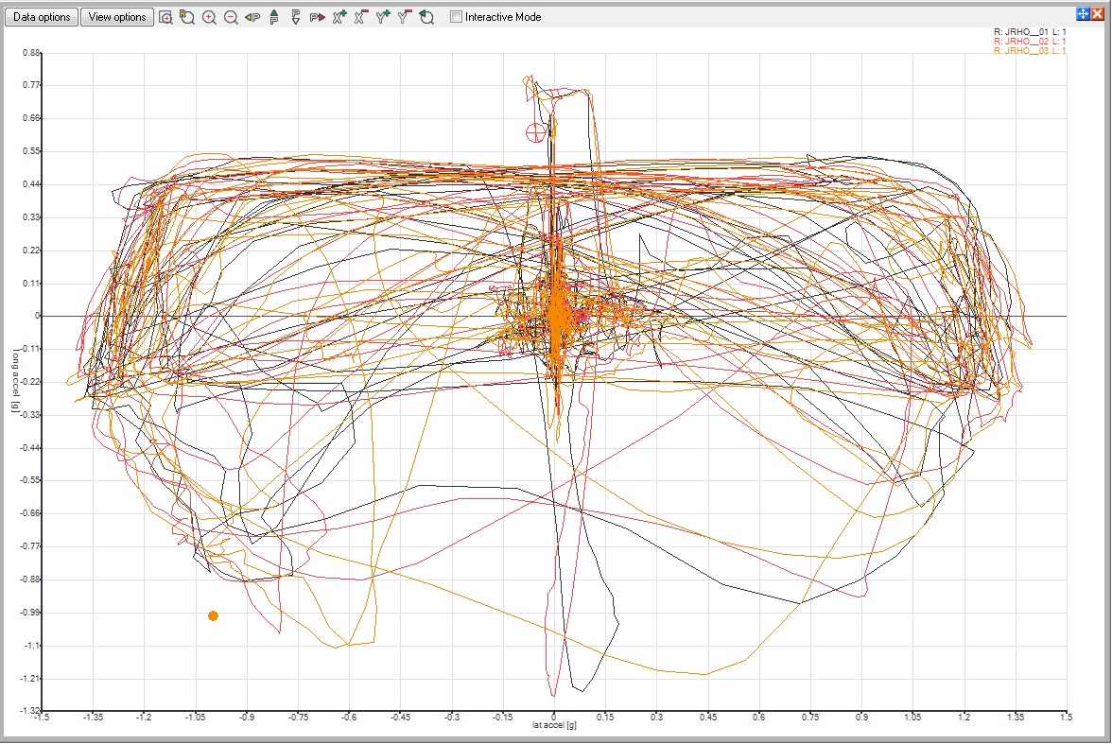This screenshot has height=744, width=1112.
Task: Zoom out with the minus magnifier
Action: (x=231, y=17)
